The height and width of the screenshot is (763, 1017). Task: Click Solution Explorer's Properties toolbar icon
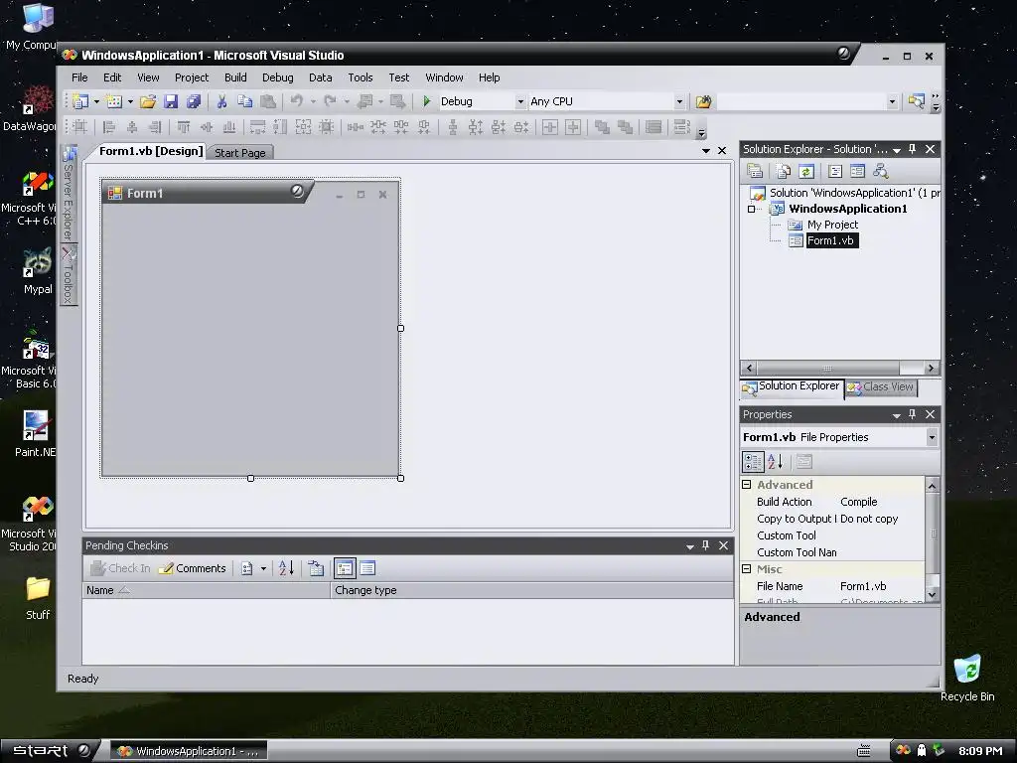pos(755,171)
